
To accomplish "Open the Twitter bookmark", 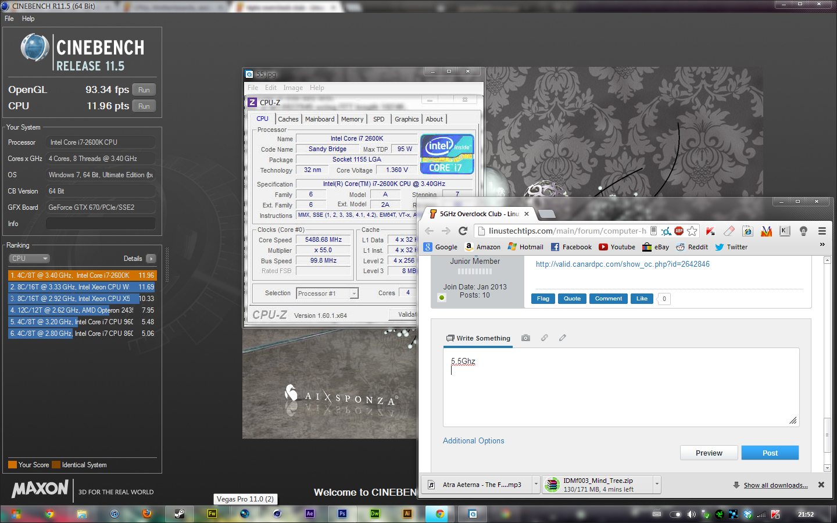I will coord(731,247).
